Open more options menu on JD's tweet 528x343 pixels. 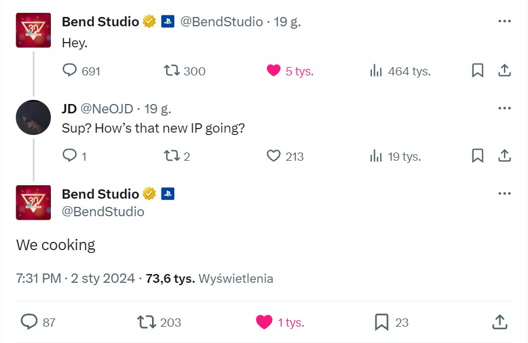coord(504,108)
